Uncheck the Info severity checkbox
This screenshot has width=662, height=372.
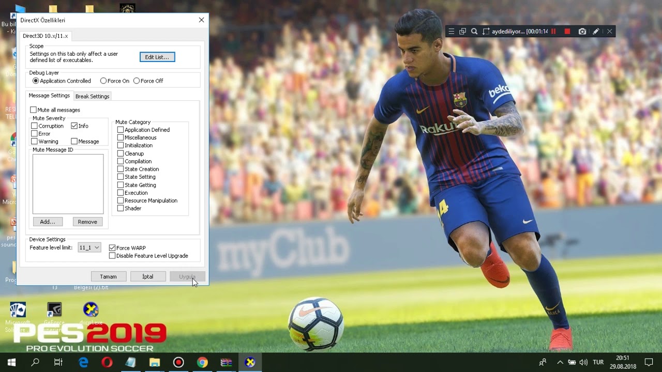click(74, 126)
